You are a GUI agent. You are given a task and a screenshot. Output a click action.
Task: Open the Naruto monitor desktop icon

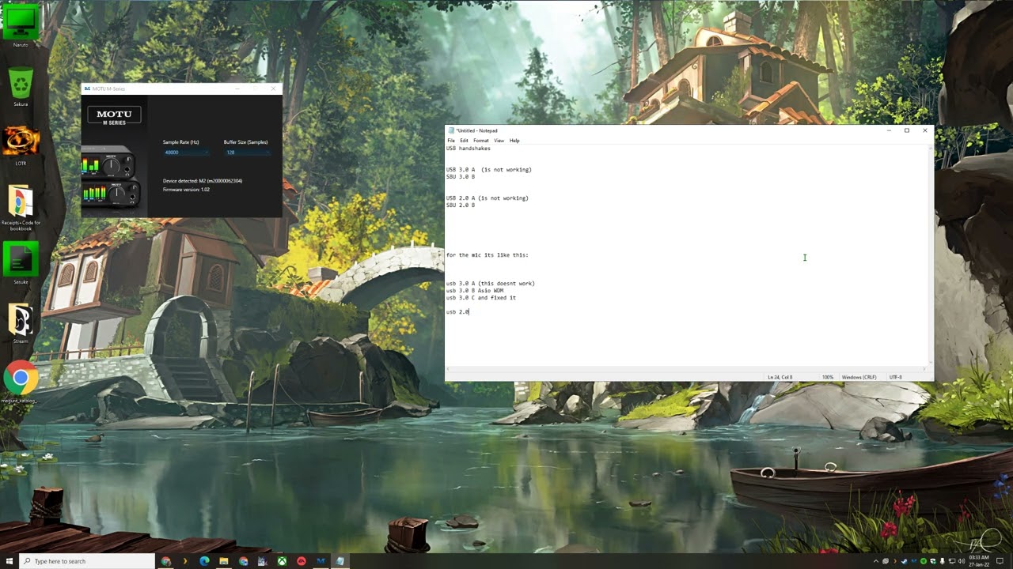[x=21, y=23]
